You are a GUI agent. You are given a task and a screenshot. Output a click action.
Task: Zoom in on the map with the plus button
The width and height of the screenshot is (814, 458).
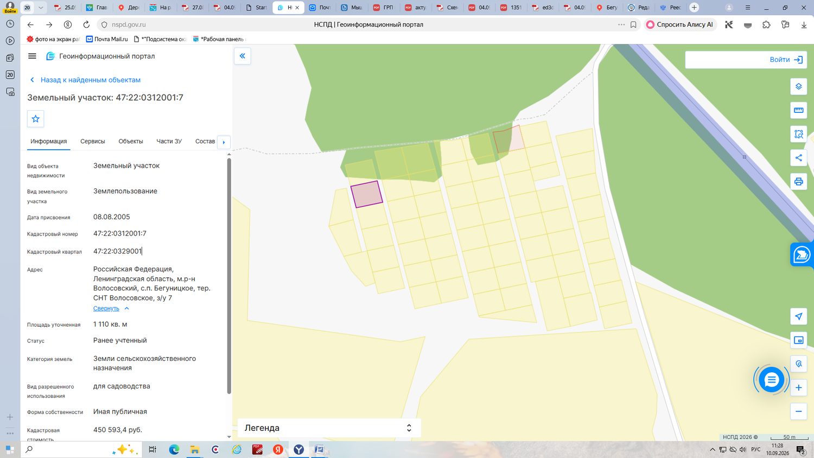point(799,387)
